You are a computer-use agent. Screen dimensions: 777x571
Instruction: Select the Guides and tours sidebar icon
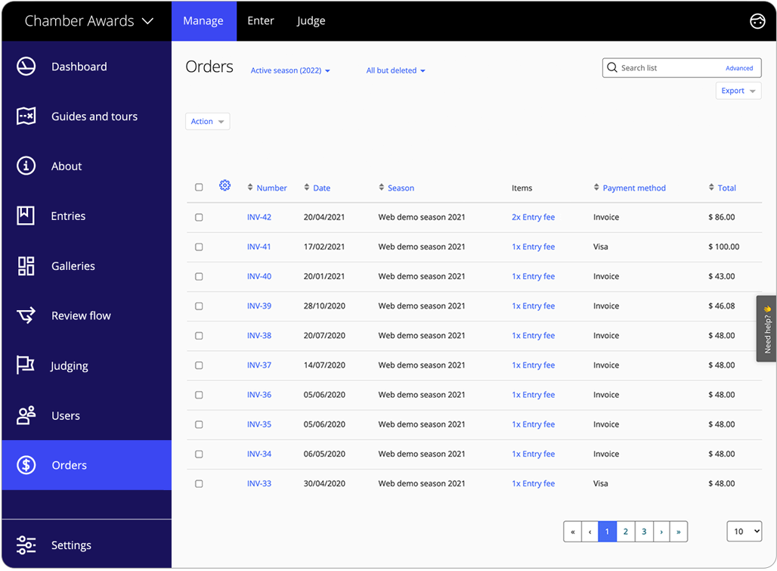(x=25, y=116)
